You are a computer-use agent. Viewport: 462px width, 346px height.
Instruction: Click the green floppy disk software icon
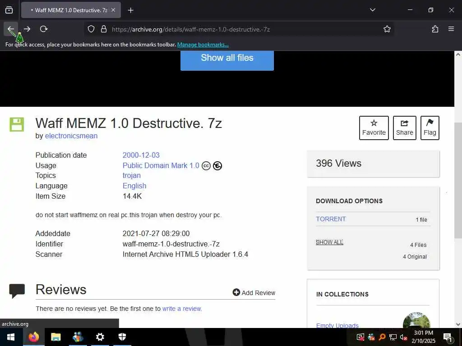(x=17, y=124)
